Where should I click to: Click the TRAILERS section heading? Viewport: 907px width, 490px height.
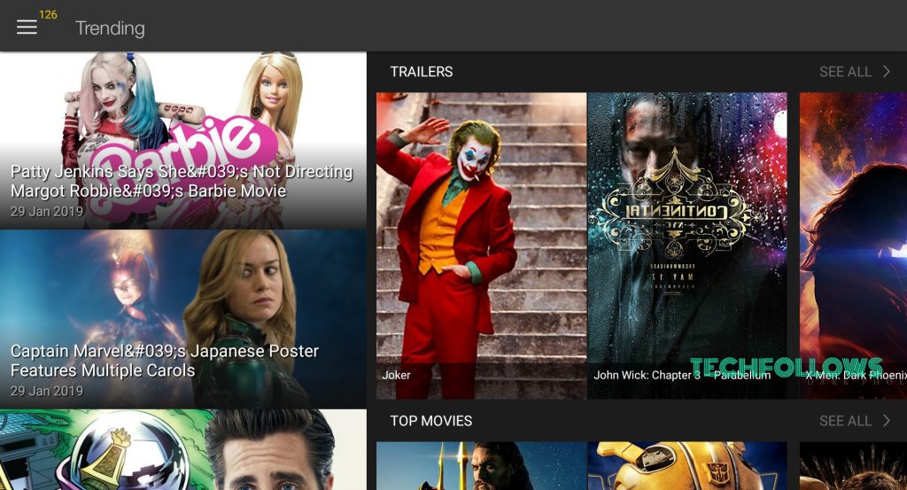pyautogui.click(x=421, y=72)
